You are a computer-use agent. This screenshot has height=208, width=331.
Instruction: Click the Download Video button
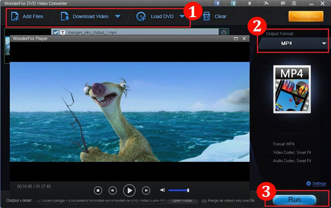click(x=85, y=17)
